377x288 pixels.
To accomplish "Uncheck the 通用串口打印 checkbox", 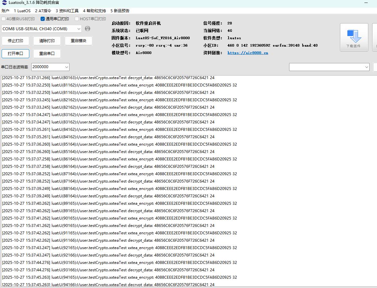I will (43, 19).
